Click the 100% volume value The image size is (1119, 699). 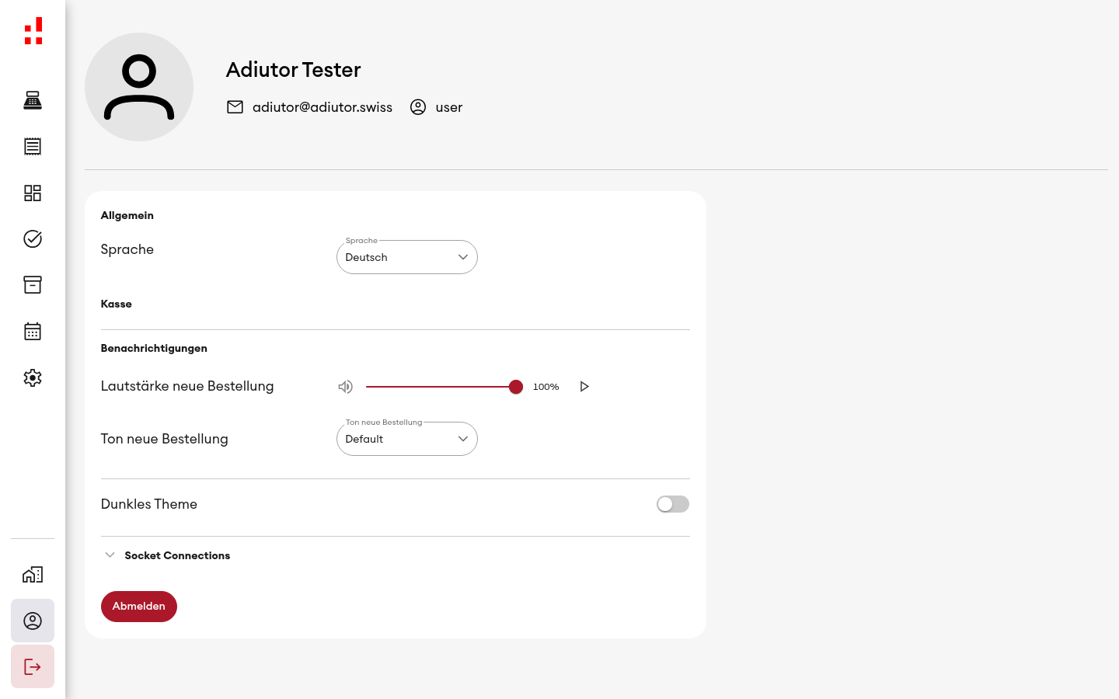point(546,387)
